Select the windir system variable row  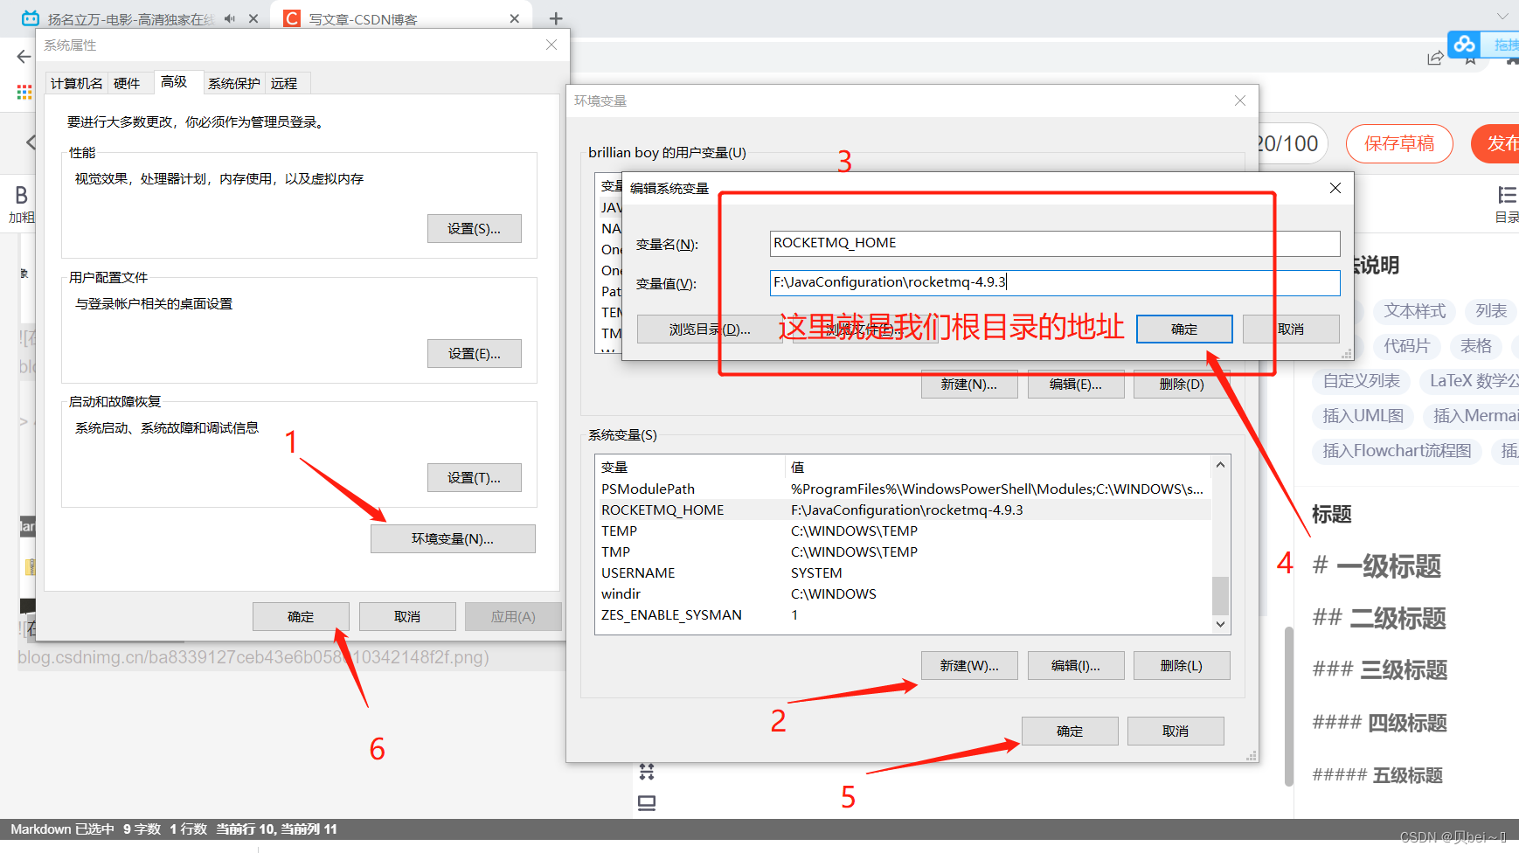pyautogui.click(x=904, y=593)
